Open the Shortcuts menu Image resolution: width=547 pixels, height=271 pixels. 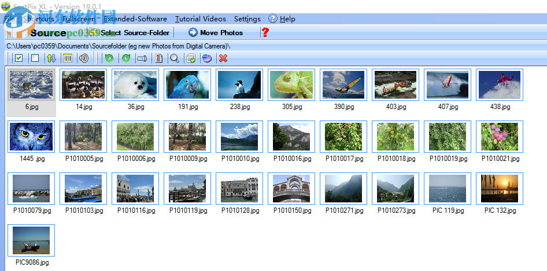coord(38,19)
